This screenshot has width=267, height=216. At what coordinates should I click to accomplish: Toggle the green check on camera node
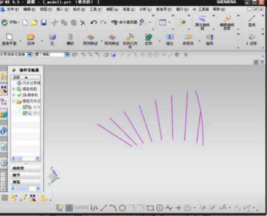tap(19, 95)
